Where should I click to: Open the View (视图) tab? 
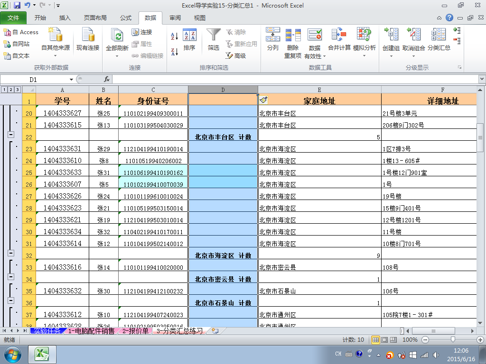point(200,18)
